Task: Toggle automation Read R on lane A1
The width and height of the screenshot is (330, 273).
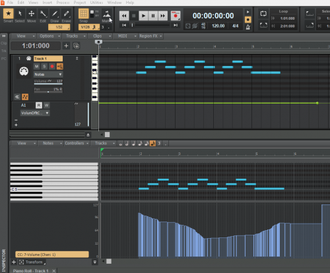Action: pyautogui.click(x=39, y=106)
